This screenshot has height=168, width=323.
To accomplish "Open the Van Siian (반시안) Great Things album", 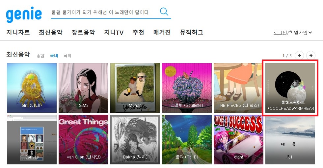I will pos(83,139).
